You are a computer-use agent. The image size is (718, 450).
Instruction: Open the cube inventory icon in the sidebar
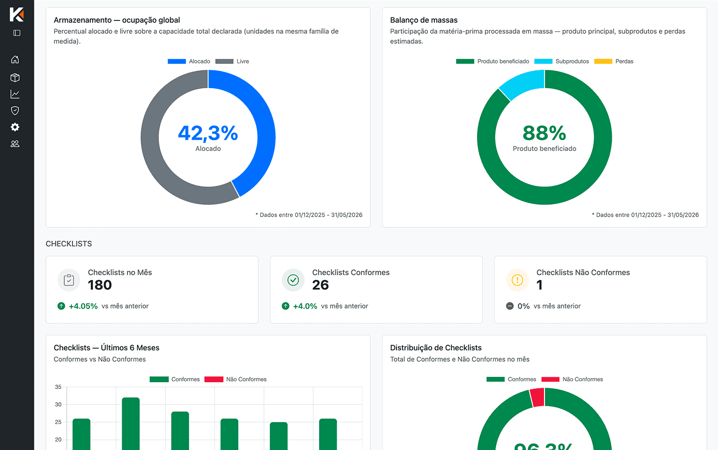point(15,77)
